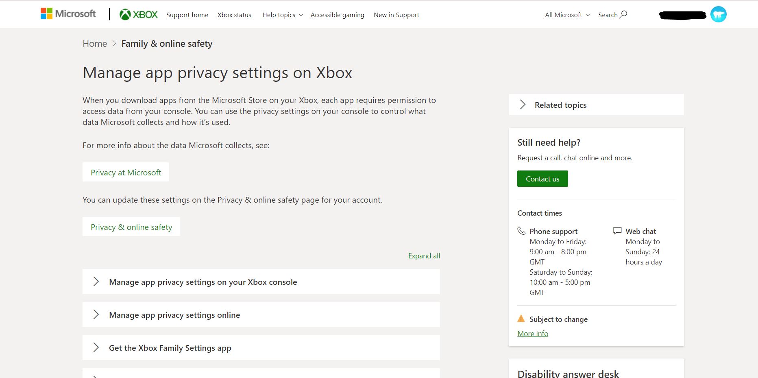Image resolution: width=758 pixels, height=378 pixels.
Task: Open the account profile avatar
Action: tap(718, 14)
